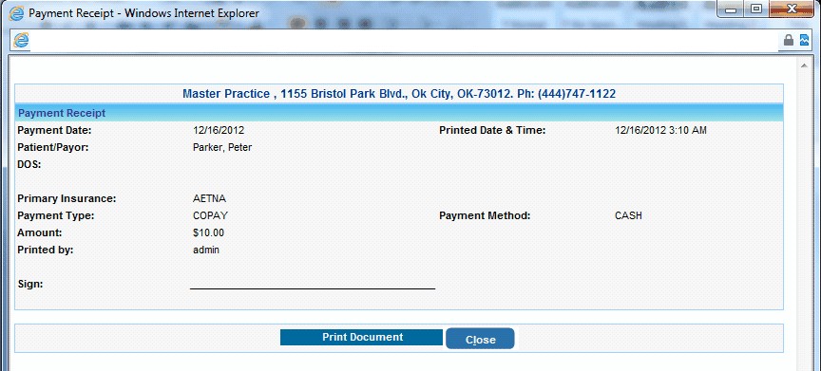Click the AETNA primary insurance value
Image resolution: width=821 pixels, height=371 pixels.
tap(209, 198)
